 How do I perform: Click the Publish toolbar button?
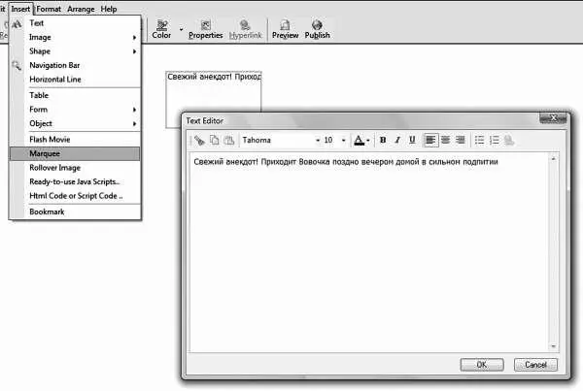pyautogui.click(x=317, y=29)
